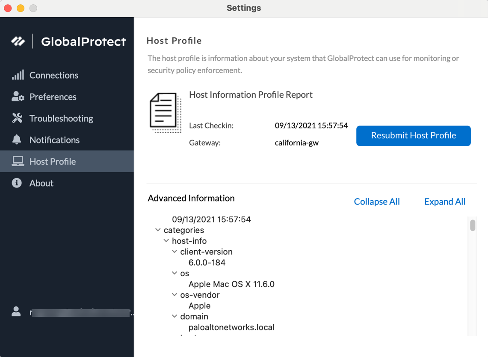Collapse the os-vendor tree node

(x=174, y=295)
